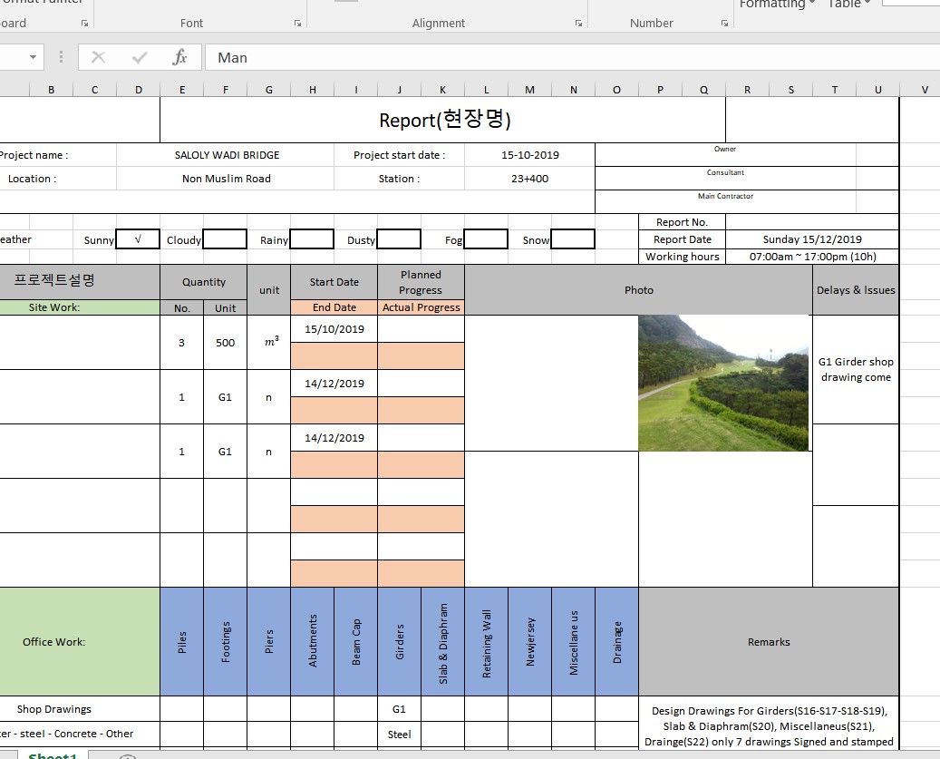Screen dimensions: 940x759
Task: Check the Dusty weather box
Action: tap(399, 239)
